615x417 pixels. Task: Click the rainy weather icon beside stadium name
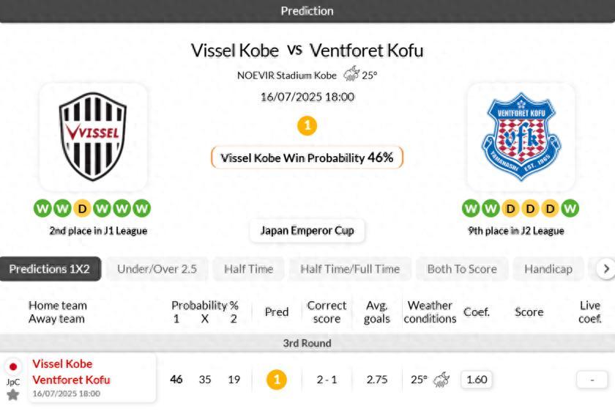351,74
